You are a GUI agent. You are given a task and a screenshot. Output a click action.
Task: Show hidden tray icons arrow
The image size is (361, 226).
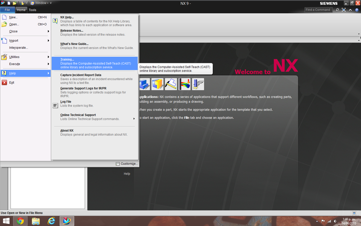click(x=317, y=221)
